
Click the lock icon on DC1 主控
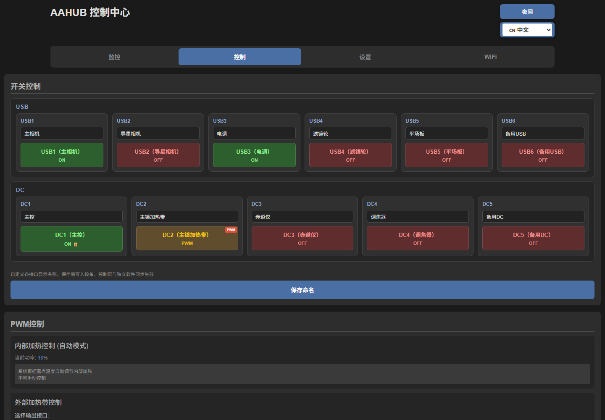point(76,244)
